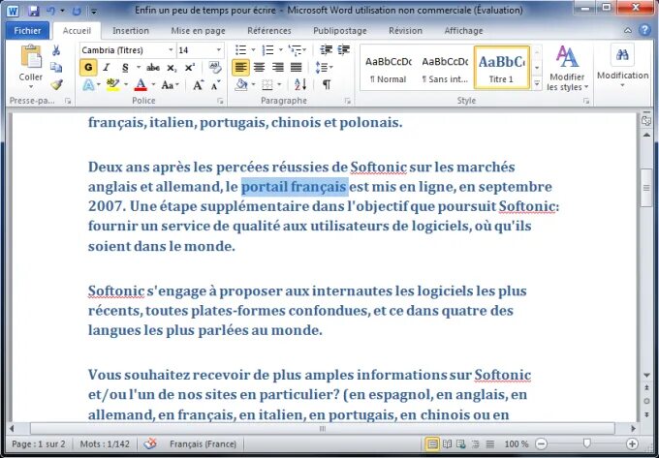The width and height of the screenshot is (659, 458).
Task: Click the bullet list icon
Action: click(x=240, y=50)
